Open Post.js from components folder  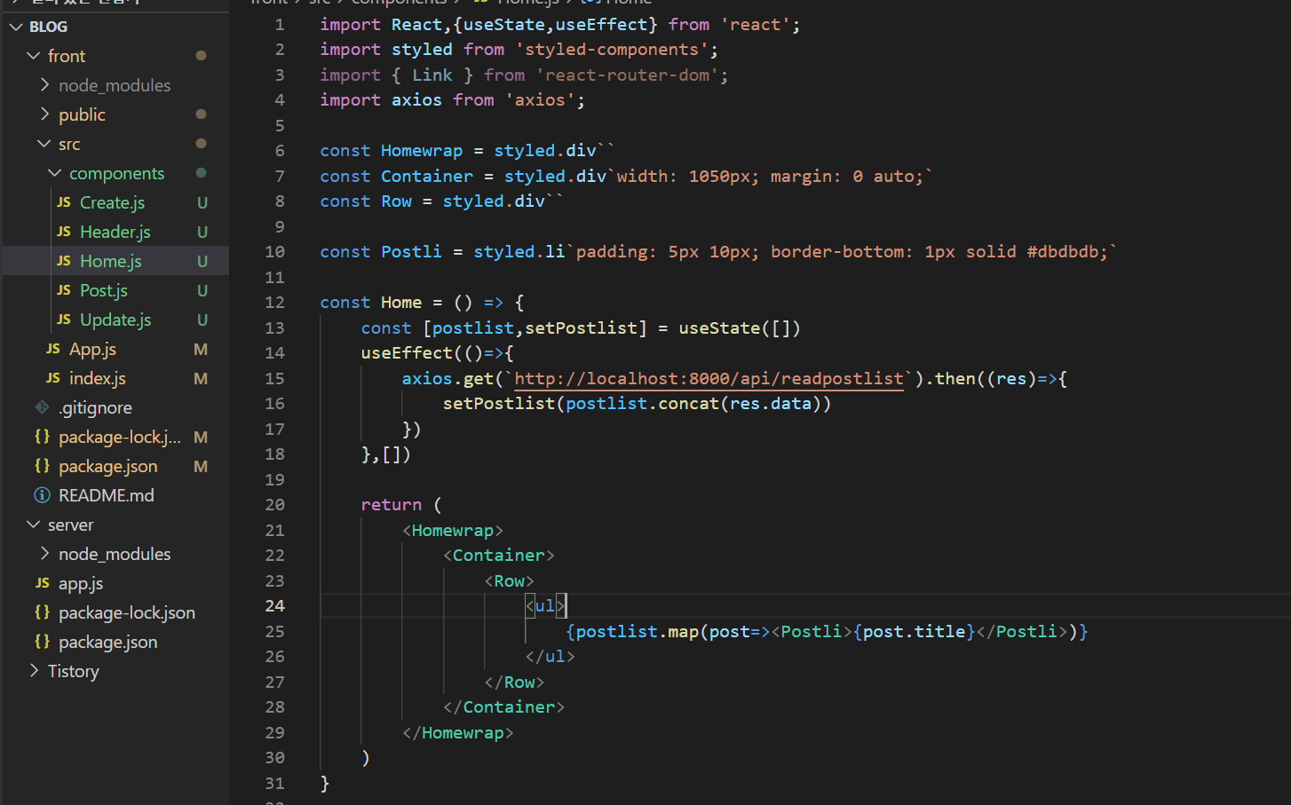104,290
